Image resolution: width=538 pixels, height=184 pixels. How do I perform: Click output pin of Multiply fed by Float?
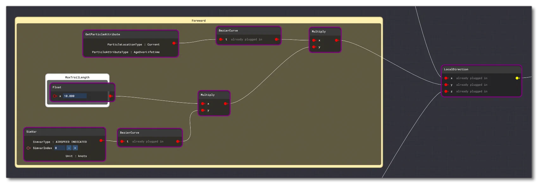coord(225,104)
